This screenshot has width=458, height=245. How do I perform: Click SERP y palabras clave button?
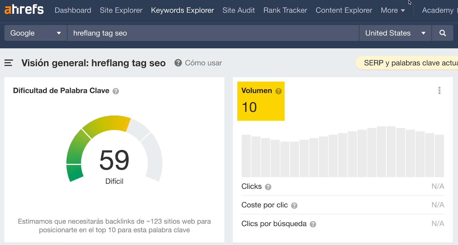click(x=409, y=63)
